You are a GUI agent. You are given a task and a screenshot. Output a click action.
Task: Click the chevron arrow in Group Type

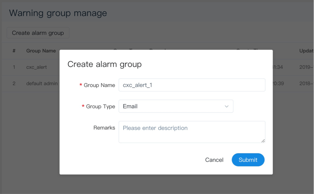point(227,106)
